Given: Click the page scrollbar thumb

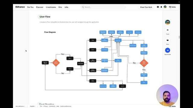Looking at the screenshot, I should [x=179, y=37].
